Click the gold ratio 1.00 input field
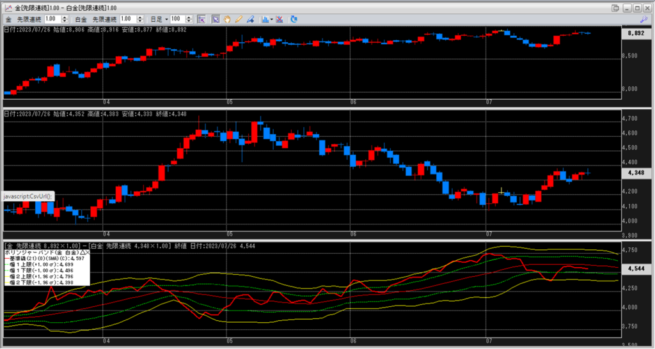655x349 pixels. click(52, 19)
